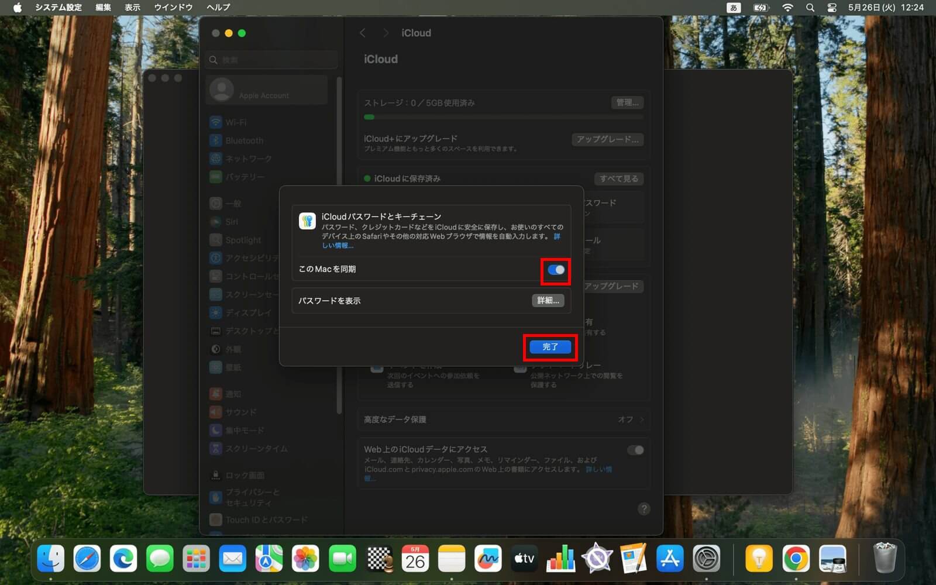The image size is (936, 585).
Task: Open Control Center from the menu bar
Action: click(x=831, y=8)
